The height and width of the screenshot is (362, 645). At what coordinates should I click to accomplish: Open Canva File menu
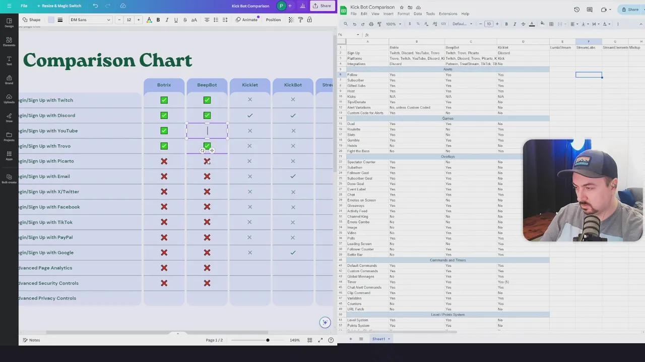(24, 6)
